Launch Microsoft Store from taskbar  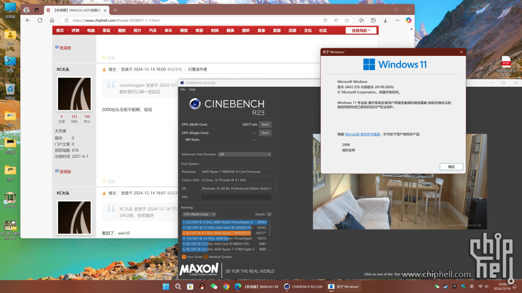point(190,287)
